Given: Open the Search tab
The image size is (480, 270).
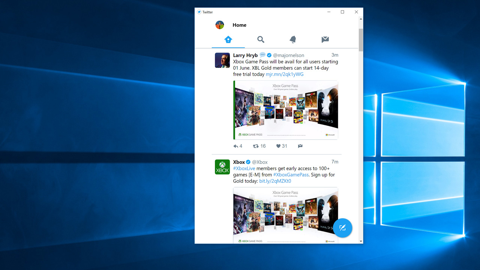Looking at the screenshot, I should click(x=261, y=39).
